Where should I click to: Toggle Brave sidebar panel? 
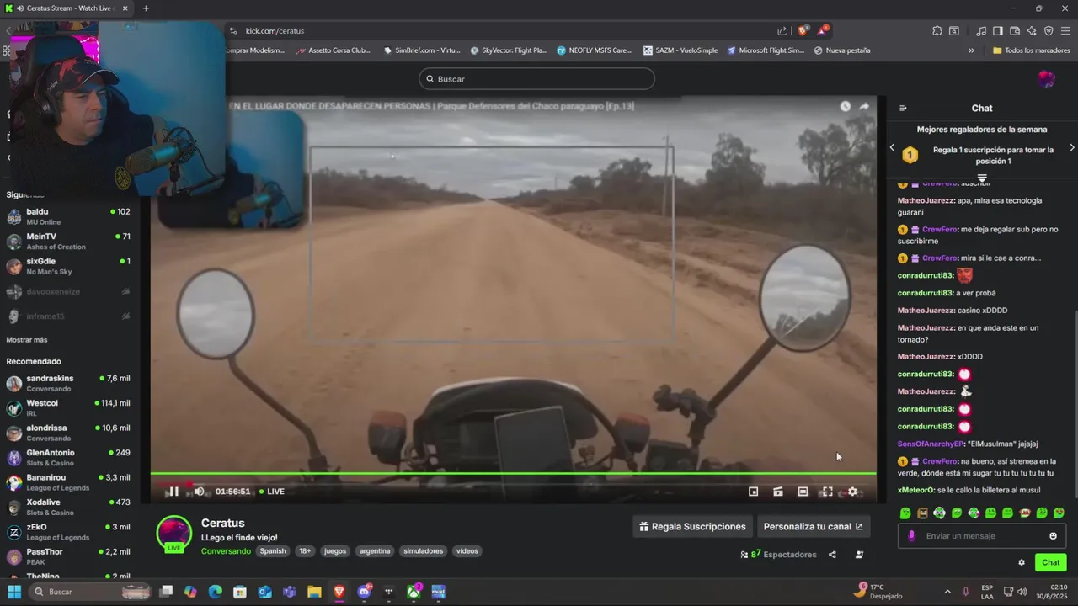[998, 31]
